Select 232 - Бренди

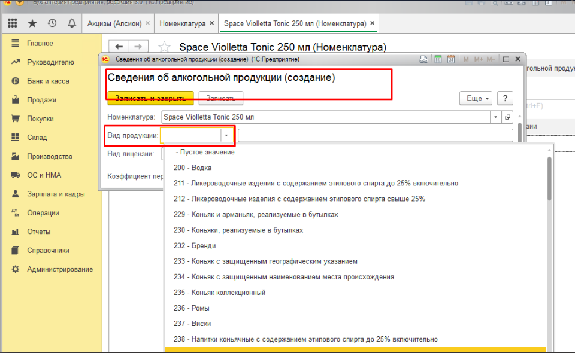(356, 246)
